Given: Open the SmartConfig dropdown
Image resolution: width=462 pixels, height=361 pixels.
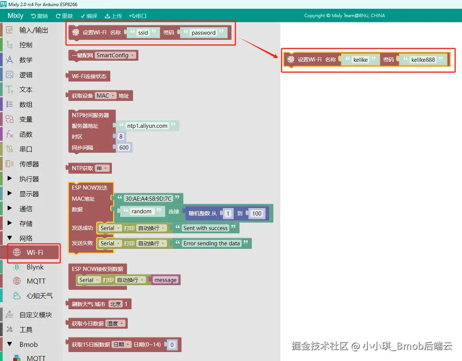Looking at the screenshot, I should 115,55.
